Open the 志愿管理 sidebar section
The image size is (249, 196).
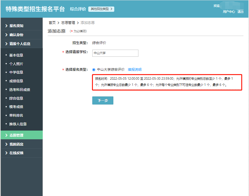(22, 135)
